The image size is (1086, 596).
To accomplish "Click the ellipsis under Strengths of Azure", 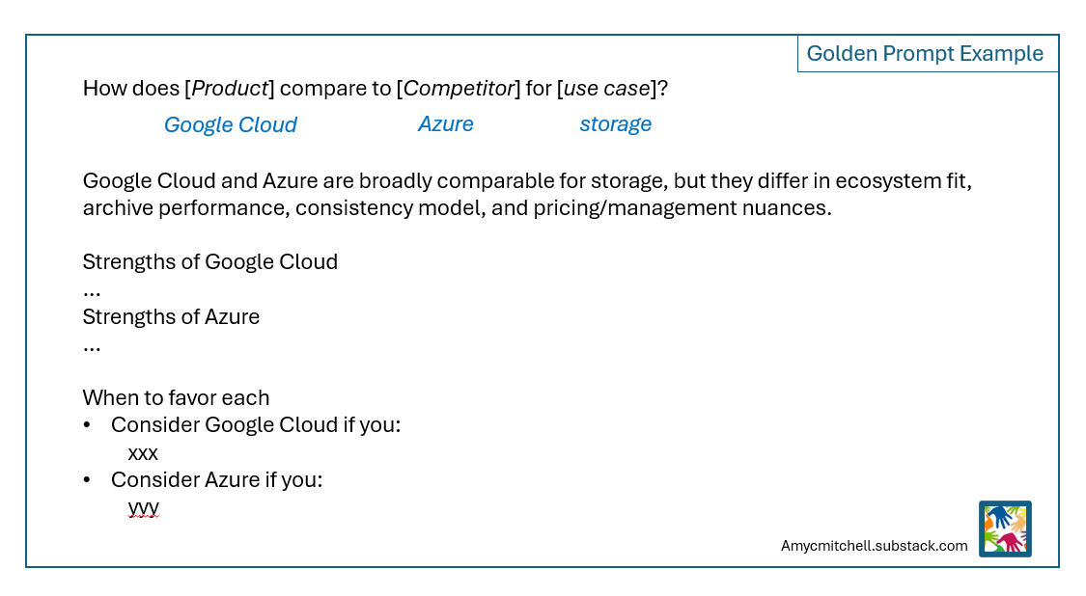I will [x=92, y=345].
